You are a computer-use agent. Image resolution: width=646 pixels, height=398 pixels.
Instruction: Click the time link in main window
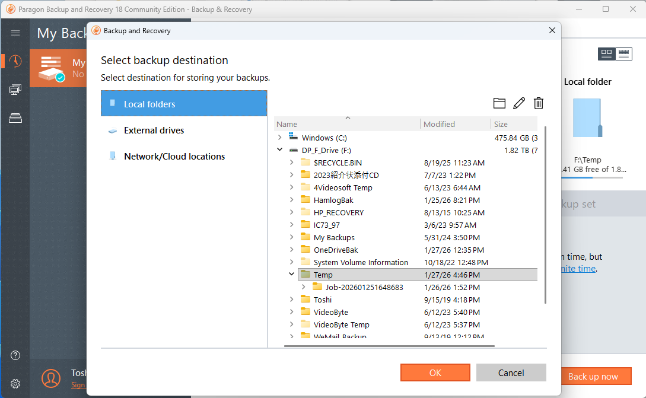point(578,269)
